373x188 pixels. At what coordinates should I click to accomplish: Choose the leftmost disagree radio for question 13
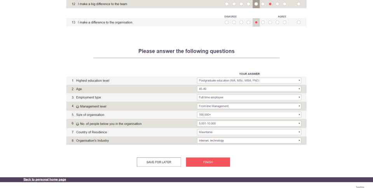[227, 22]
